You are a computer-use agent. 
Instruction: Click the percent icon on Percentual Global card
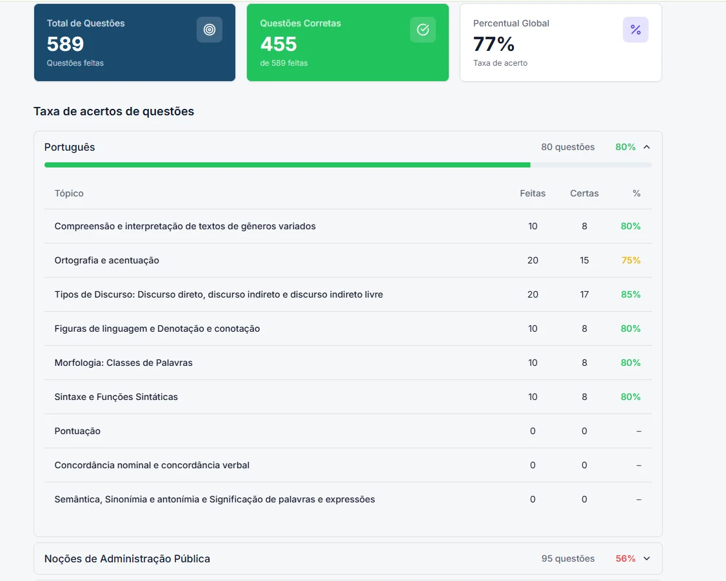[x=635, y=30]
